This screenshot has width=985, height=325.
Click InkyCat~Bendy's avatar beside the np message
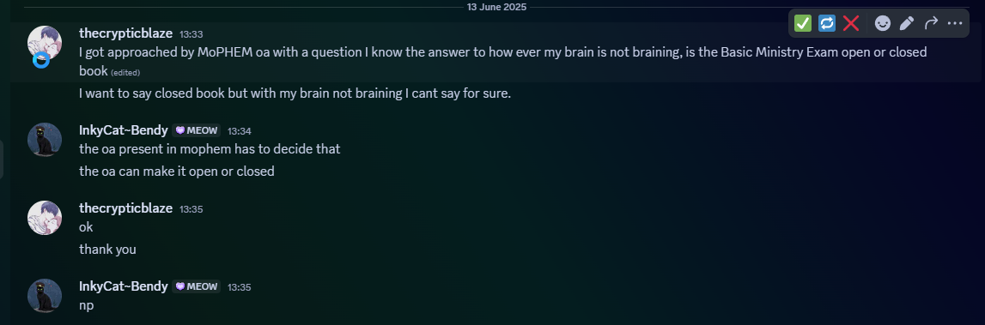[x=45, y=296]
